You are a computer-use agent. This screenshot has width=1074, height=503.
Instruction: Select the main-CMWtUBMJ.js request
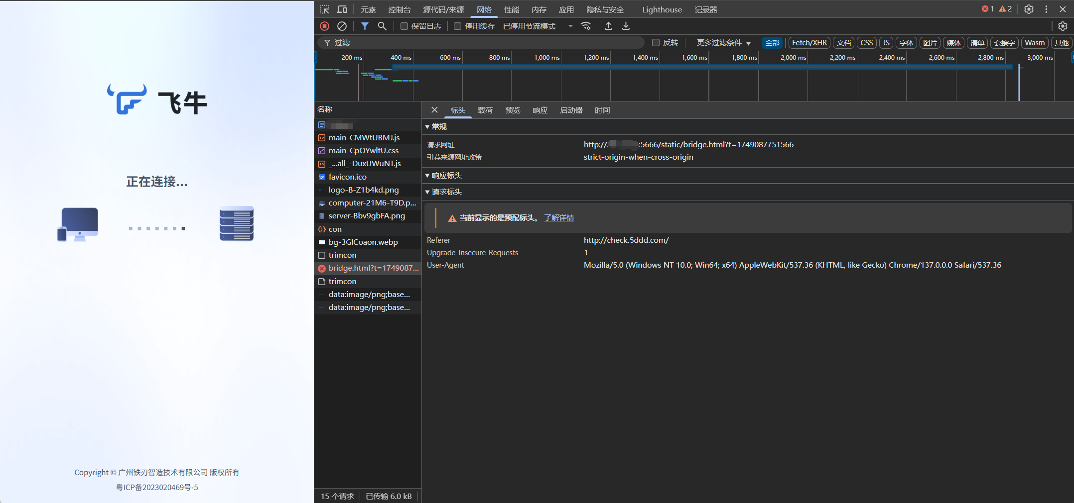point(368,138)
